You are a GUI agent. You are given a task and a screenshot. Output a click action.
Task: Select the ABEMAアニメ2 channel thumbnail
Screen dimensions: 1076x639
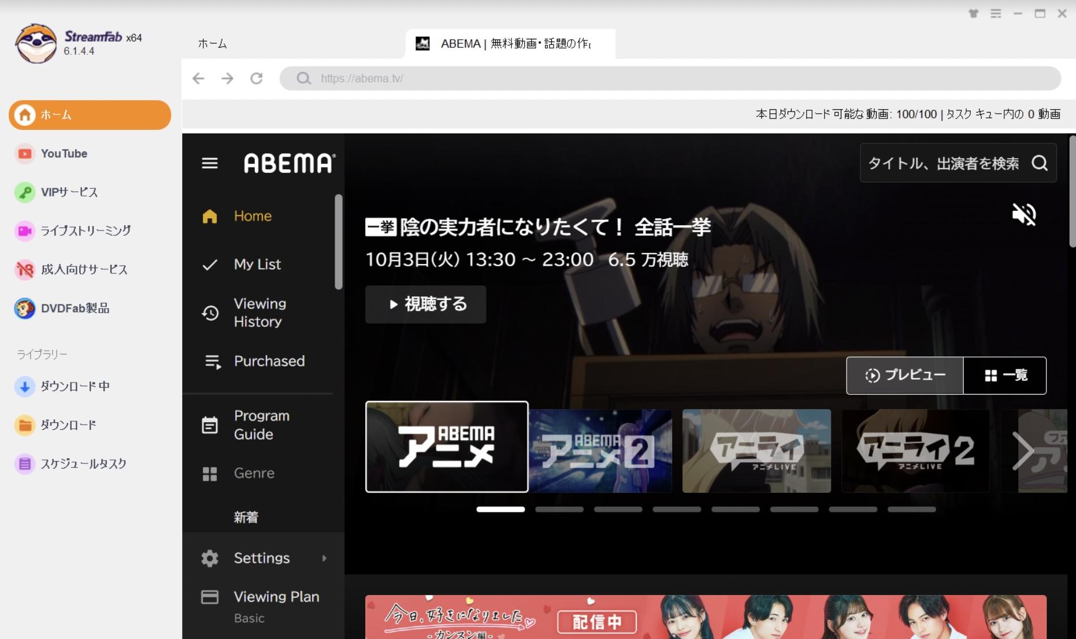[x=600, y=451]
